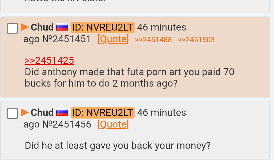Screen dimensions: 274x160
Task: Click the Chud name on highlighted post
Action: tap(42, 27)
